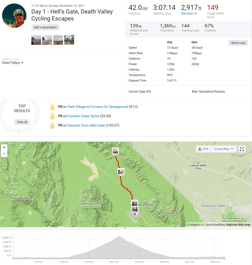Open the Terrain Map dropdown

click(x=224, y=149)
